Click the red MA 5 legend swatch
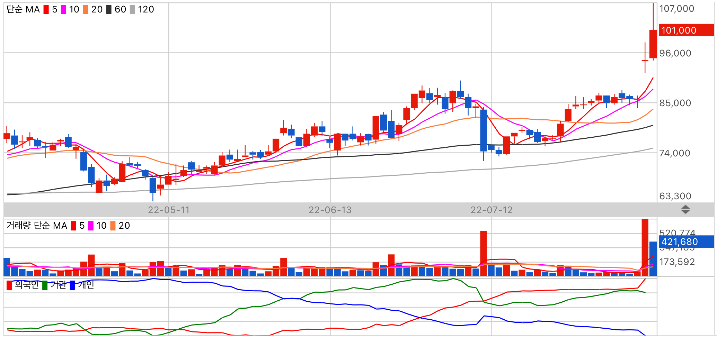Viewport: 717px width, 338px height. click(46, 10)
